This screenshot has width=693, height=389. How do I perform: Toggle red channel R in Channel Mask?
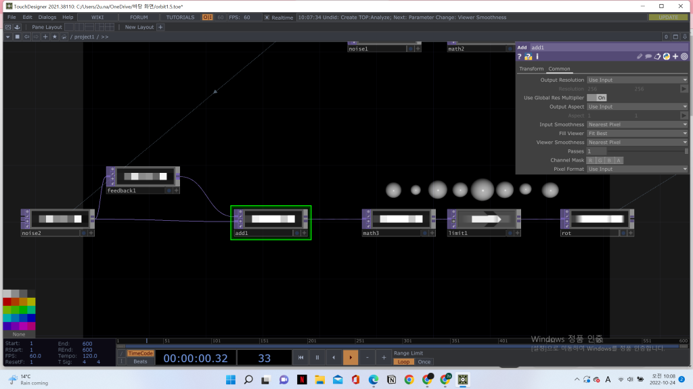pyautogui.click(x=590, y=160)
